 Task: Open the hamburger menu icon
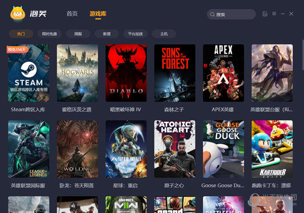click(274, 14)
